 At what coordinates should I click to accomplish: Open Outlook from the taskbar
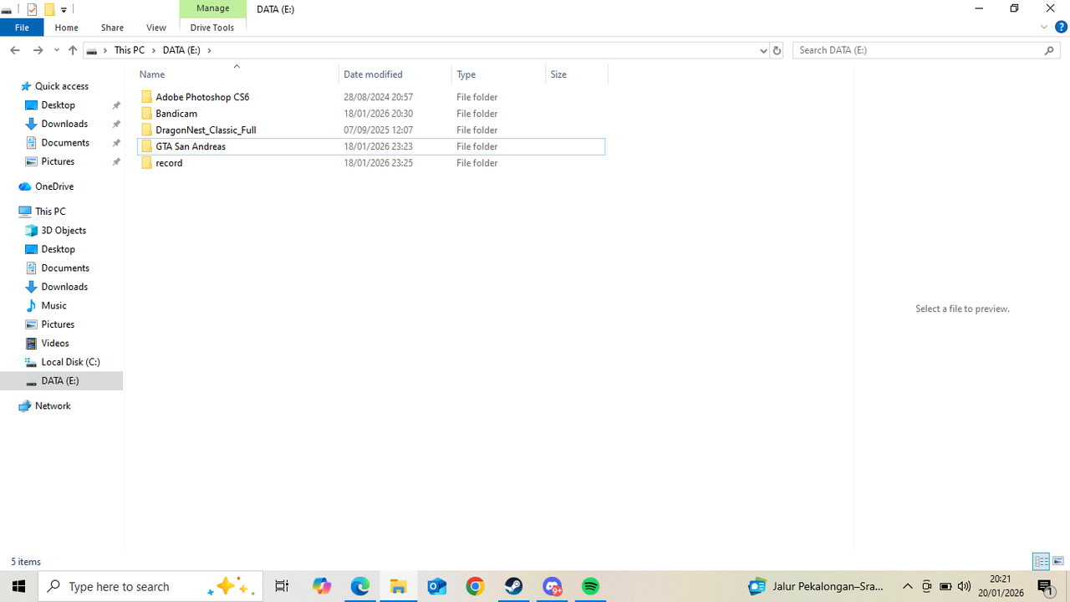(x=437, y=586)
